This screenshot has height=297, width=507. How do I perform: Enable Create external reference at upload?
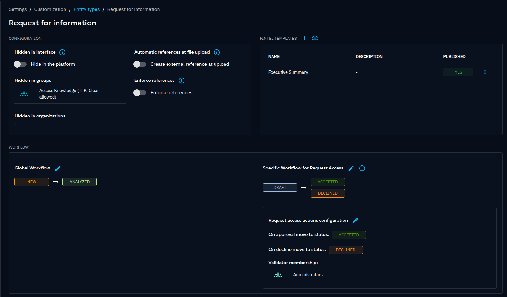coord(140,64)
